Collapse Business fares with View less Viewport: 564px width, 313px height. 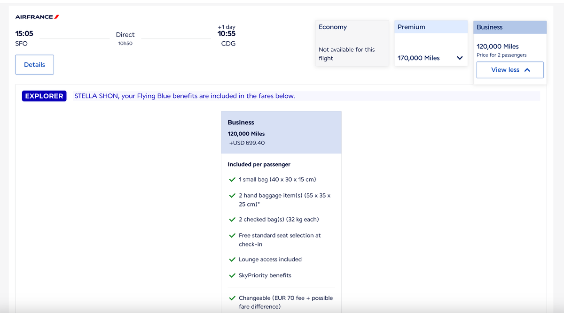pyautogui.click(x=509, y=69)
